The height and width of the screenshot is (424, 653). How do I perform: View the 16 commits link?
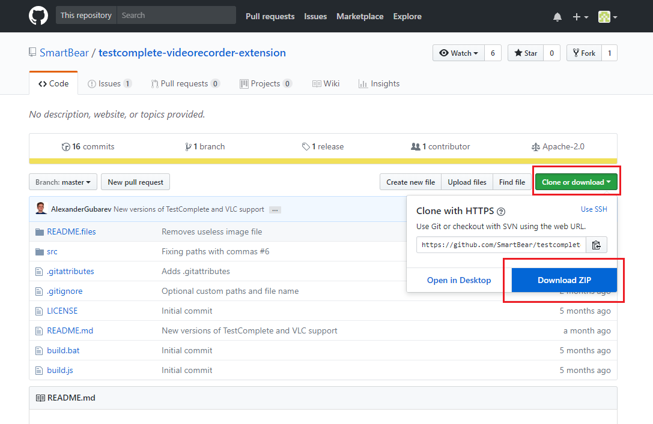[x=88, y=147]
